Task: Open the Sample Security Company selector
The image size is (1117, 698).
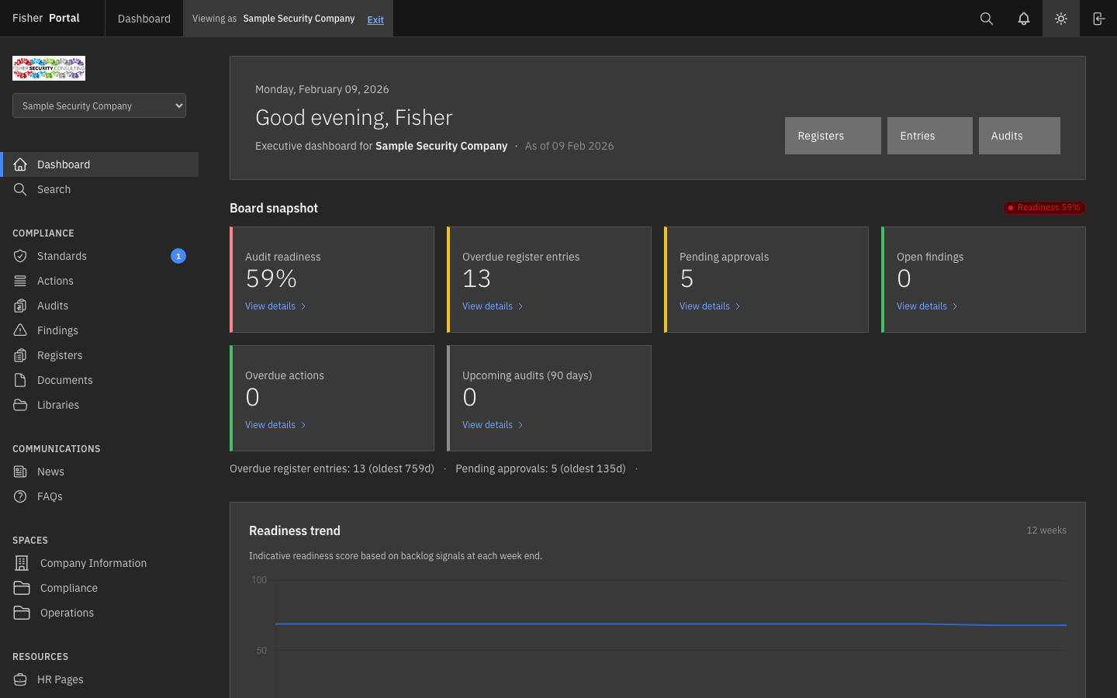Action: click(99, 105)
